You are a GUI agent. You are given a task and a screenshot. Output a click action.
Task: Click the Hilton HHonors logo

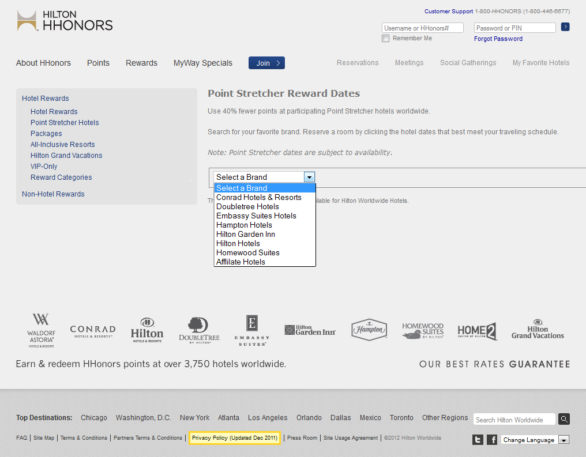click(x=65, y=20)
